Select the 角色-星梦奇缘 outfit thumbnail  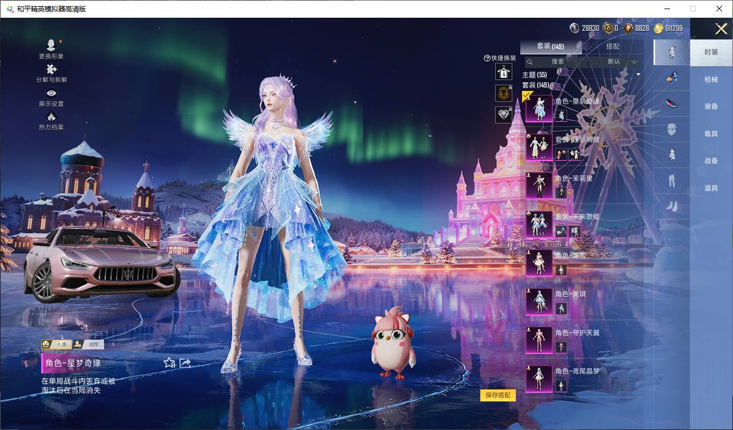(x=539, y=109)
